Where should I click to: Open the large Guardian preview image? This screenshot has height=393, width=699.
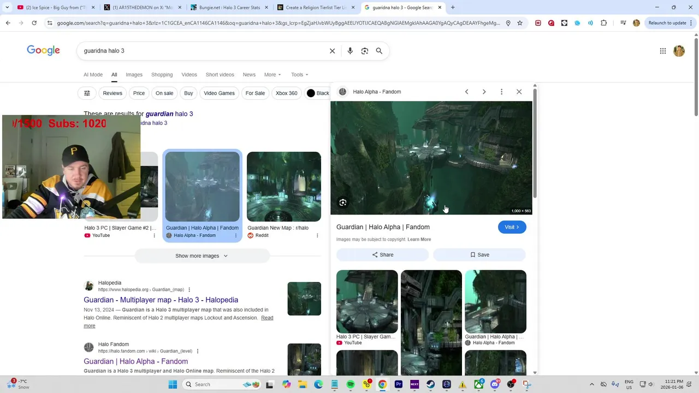pos(431,158)
